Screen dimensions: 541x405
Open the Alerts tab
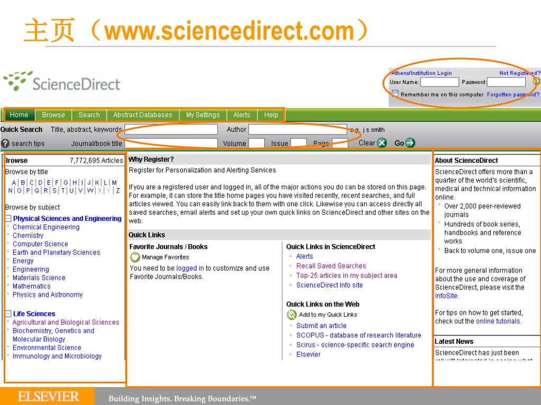pyautogui.click(x=242, y=114)
